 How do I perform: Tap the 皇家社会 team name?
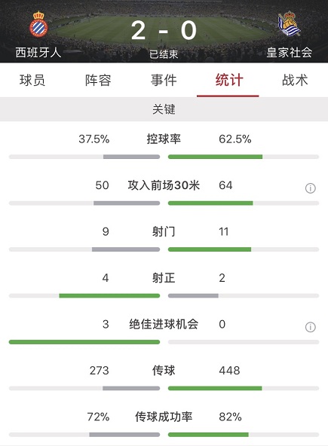point(290,53)
